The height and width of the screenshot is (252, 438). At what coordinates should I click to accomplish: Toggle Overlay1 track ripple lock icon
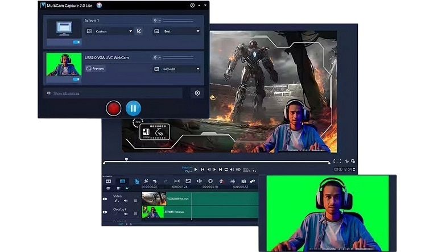tap(135, 214)
